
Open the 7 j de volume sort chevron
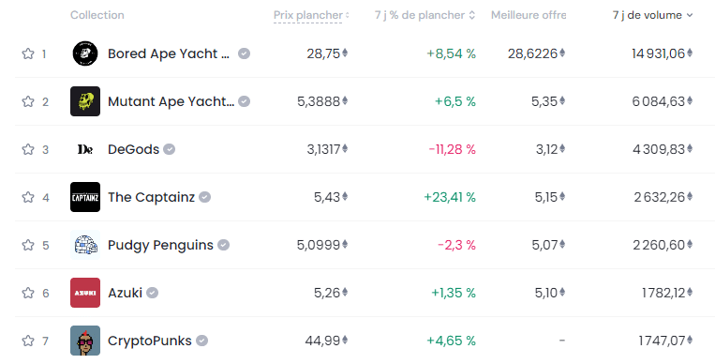690,15
